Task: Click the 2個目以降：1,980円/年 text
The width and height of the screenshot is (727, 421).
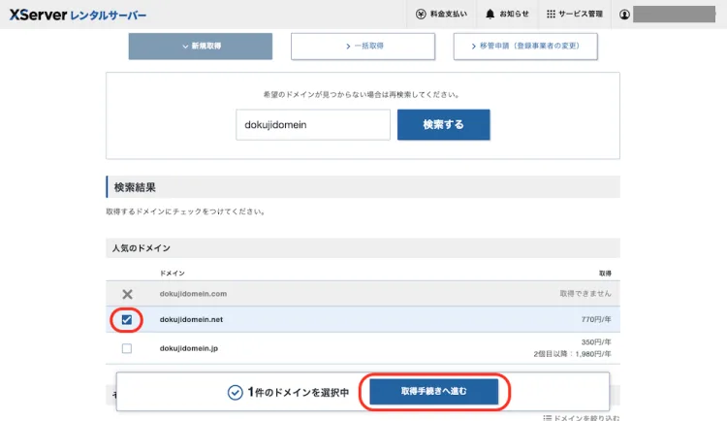Action: click(572, 354)
